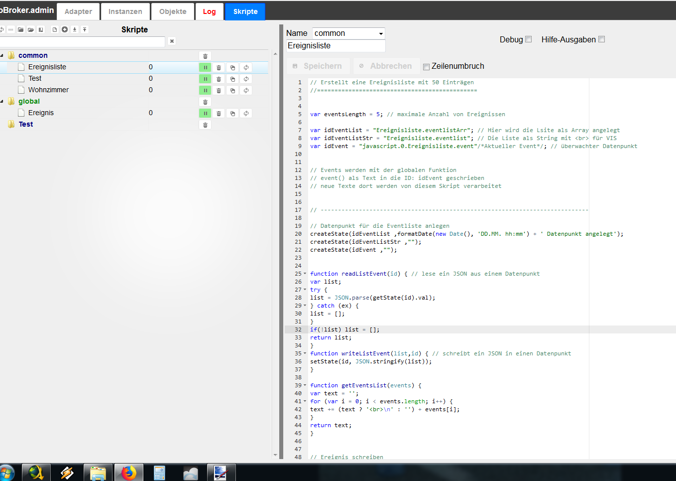Pause the Wohnzimmer script with green button
The height and width of the screenshot is (481, 676).
(x=205, y=90)
